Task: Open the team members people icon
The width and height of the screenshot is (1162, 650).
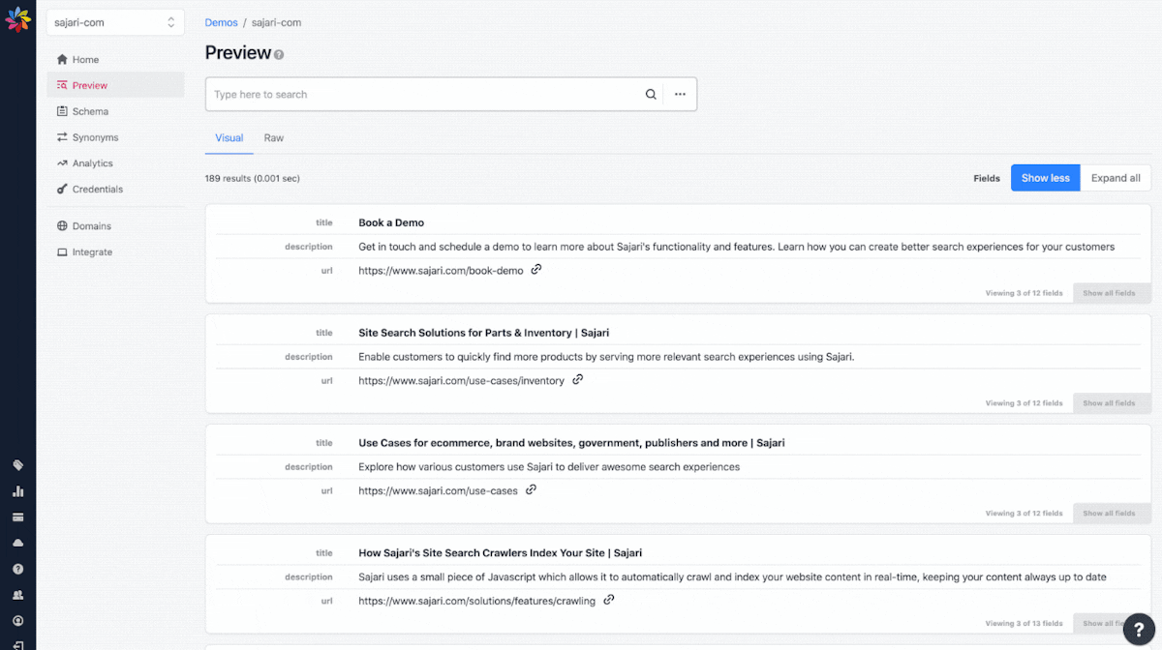Action: click(17, 595)
